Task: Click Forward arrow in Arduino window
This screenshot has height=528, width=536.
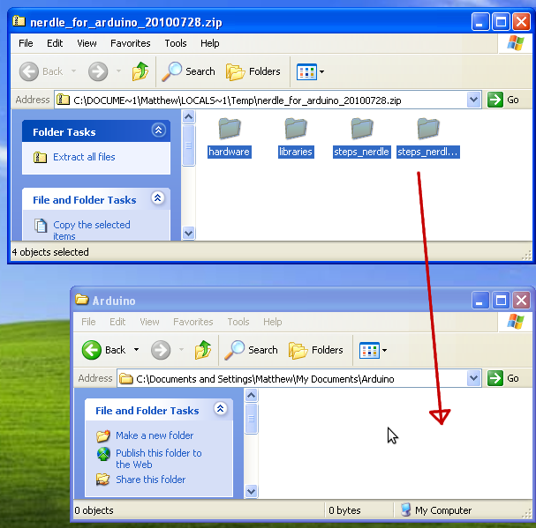Action: pyautogui.click(x=161, y=350)
